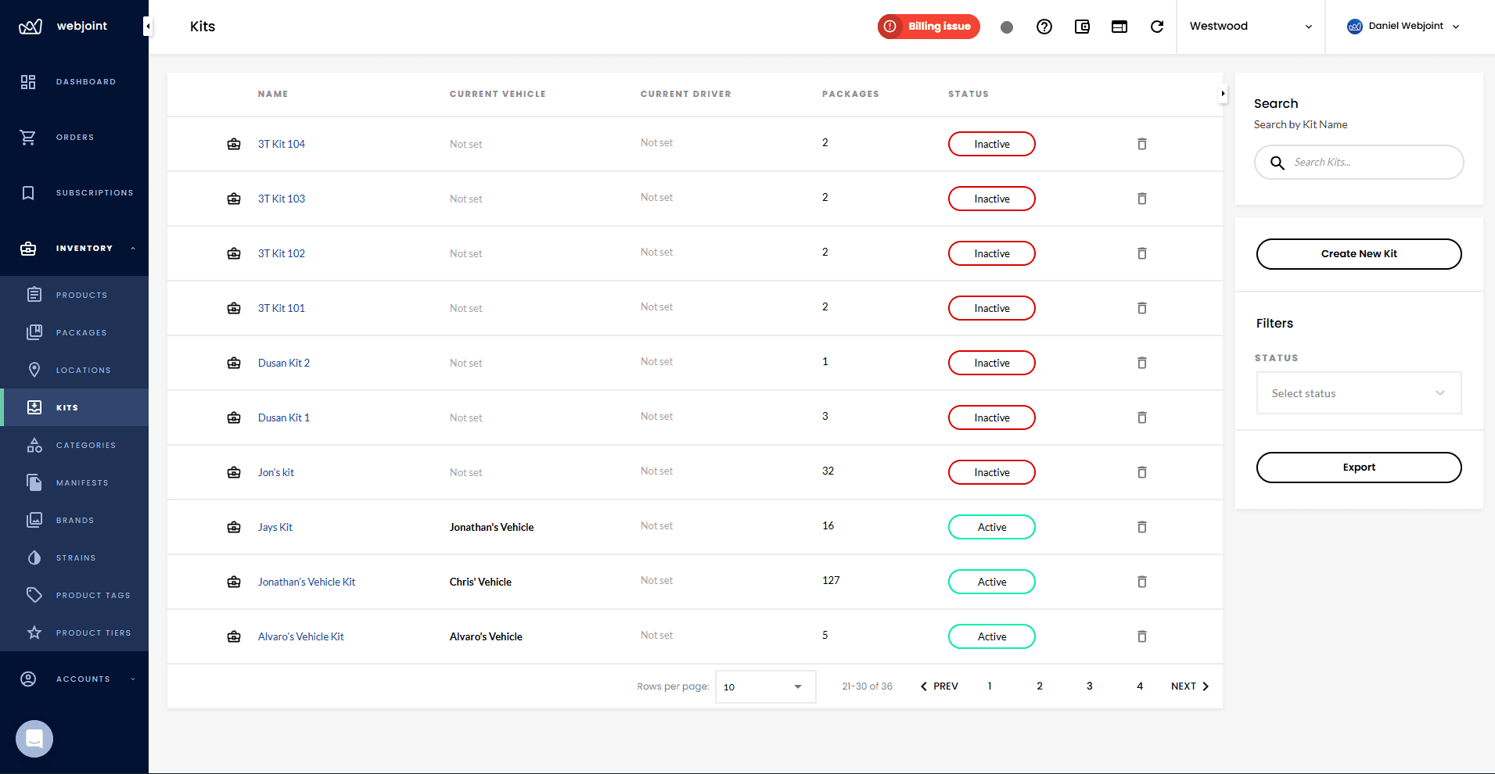Viewport: 1495px width, 774px height.
Task: Click the webjoint logo icon
Action: click(29, 25)
